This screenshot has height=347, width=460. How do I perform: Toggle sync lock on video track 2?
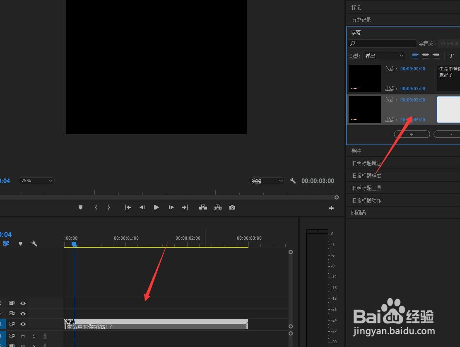pyautogui.click(x=12, y=313)
